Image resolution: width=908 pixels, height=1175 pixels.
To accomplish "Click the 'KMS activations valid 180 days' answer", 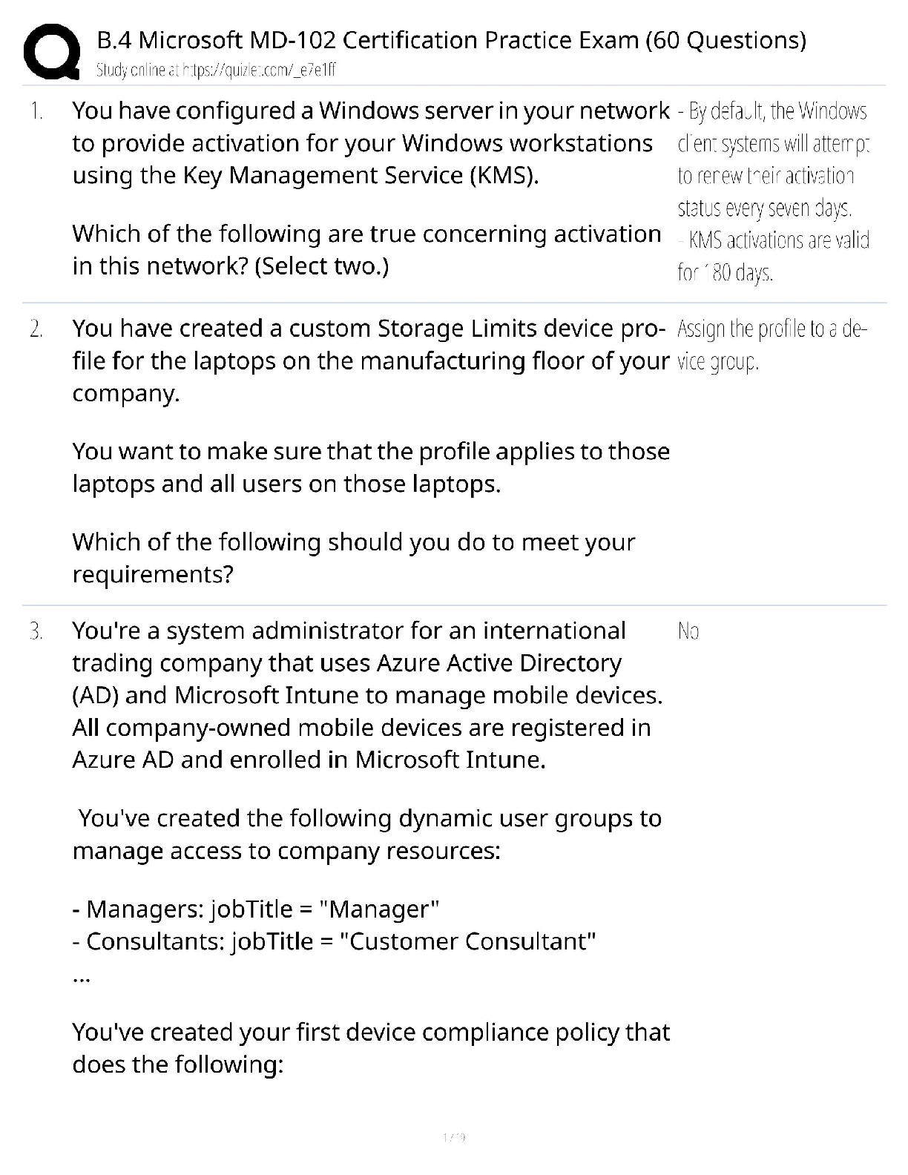I will [x=772, y=257].
